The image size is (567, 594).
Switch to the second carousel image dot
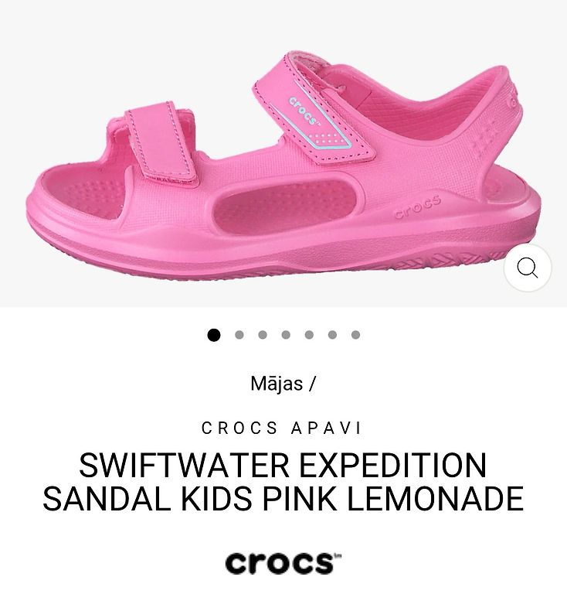tap(239, 335)
